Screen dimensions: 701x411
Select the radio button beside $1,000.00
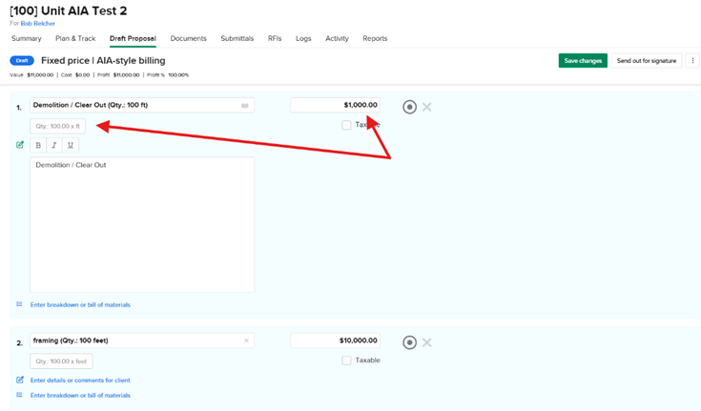click(x=409, y=107)
